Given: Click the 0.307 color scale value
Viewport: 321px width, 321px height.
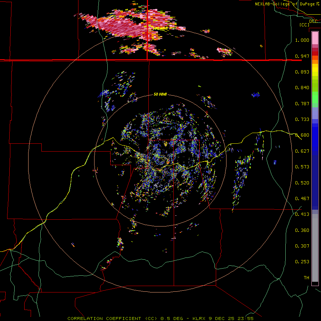Looking at the screenshot, I should [302, 246].
